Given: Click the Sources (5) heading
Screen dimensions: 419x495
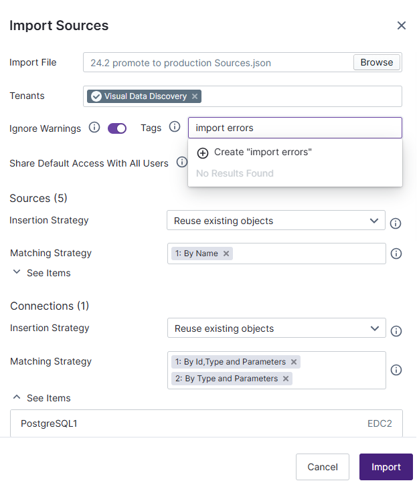Looking at the screenshot, I should click(x=38, y=198).
